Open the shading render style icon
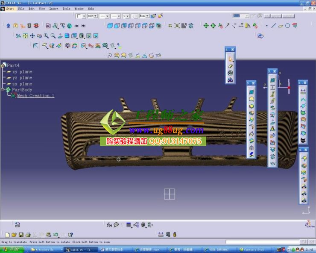 point(81,36)
